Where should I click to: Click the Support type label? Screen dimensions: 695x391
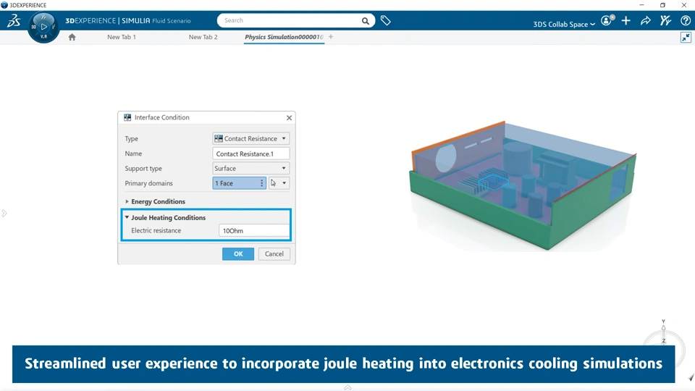143,169
